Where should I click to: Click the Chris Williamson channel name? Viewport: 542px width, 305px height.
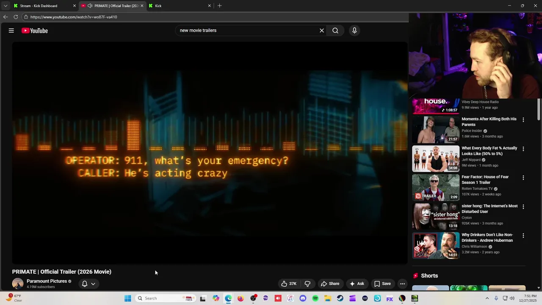474,247
